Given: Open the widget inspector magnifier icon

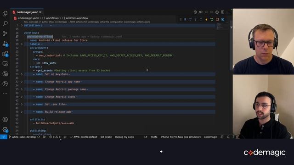Looking at the screenshot, I should (x=222, y=19).
